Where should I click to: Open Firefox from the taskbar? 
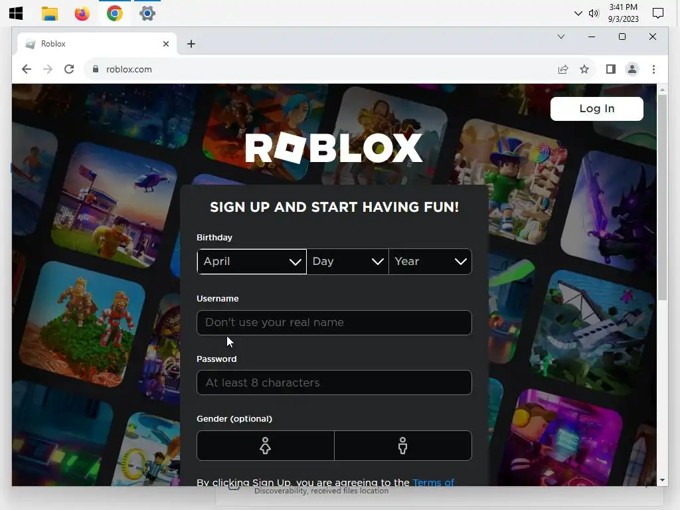[x=82, y=13]
